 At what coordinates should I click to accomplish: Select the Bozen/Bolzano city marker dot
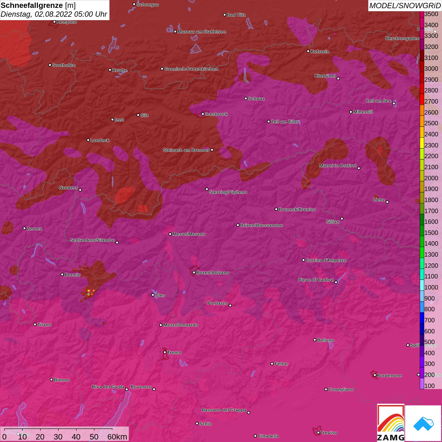(194, 272)
